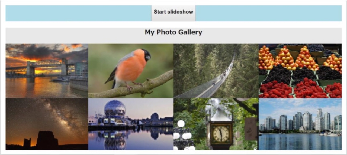Select the steam clock photo

click(x=216, y=124)
